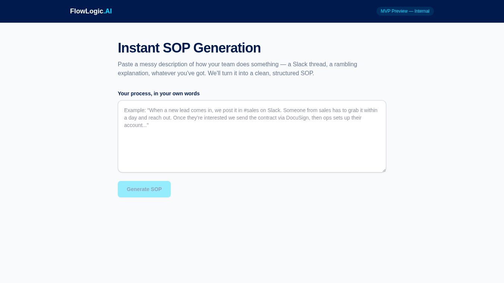This screenshot has height=283, width=504.
Task: Click the 'Internal' text in the preview badge
Action: coord(422,11)
